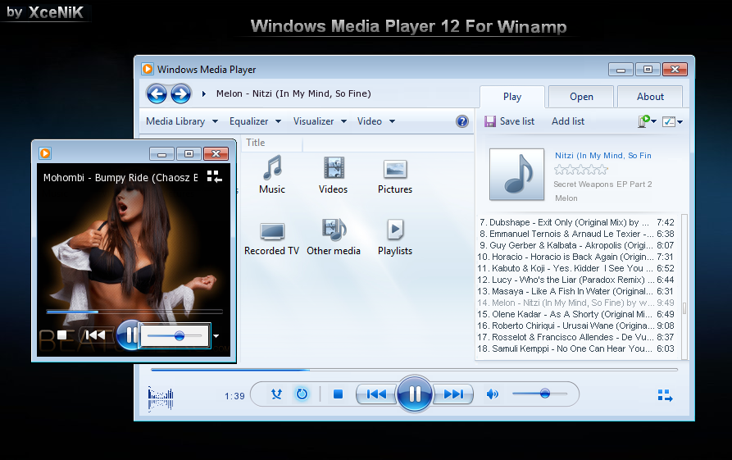Go to previous track in main player

click(x=376, y=394)
